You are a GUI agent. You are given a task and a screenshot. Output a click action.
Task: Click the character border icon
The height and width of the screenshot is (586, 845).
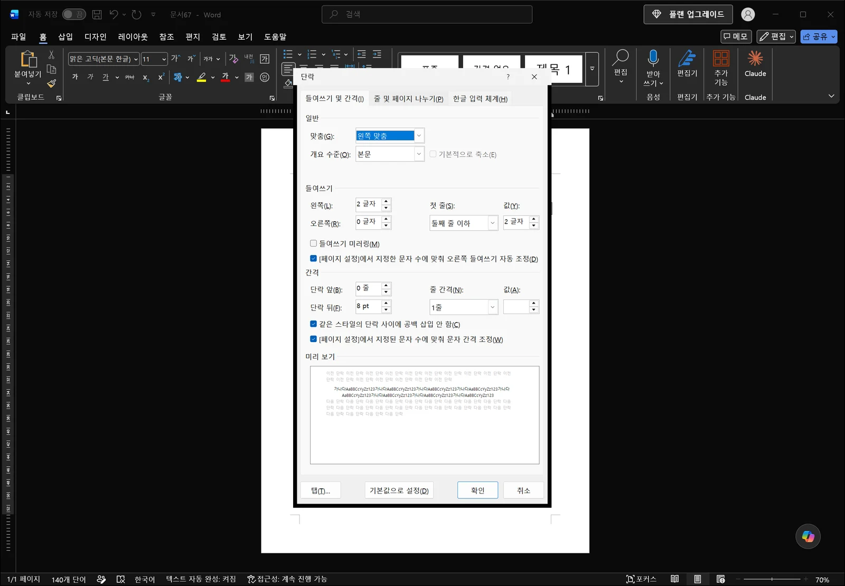[265, 59]
